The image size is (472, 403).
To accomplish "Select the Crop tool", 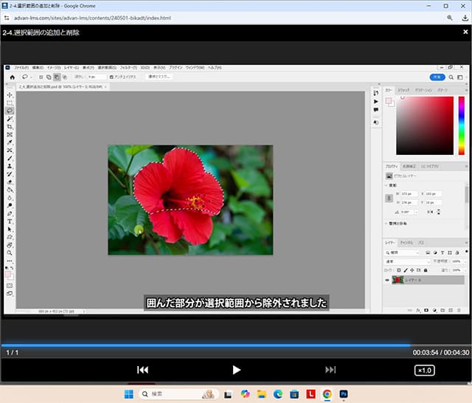I will pyautogui.click(x=10, y=127).
